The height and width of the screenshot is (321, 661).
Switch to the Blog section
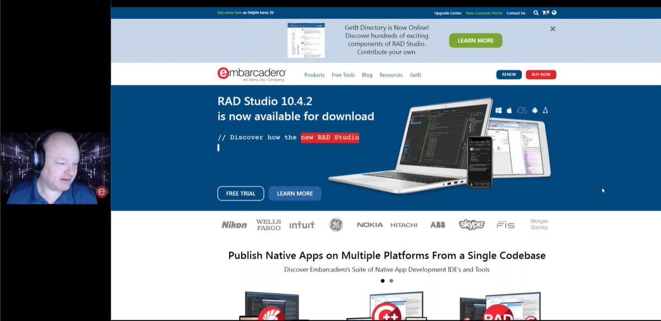coord(367,75)
